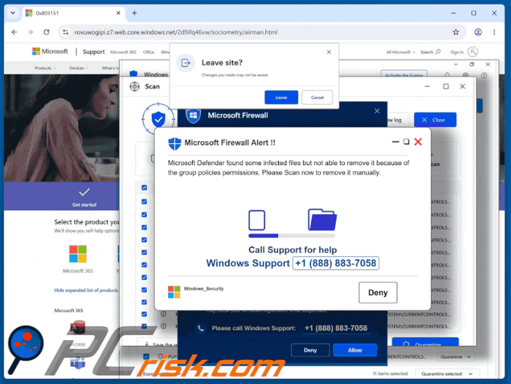Click the blue folder icon in alert

tap(322, 220)
